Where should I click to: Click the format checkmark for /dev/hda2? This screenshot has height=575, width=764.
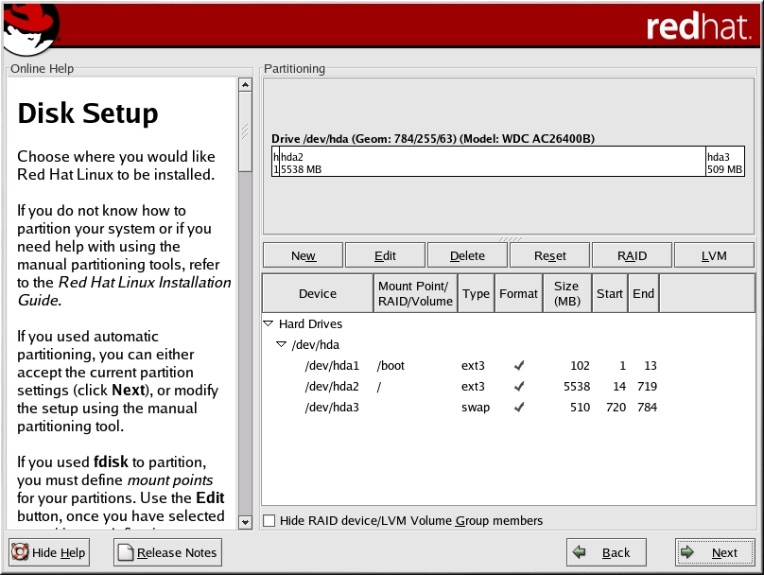[x=518, y=387]
